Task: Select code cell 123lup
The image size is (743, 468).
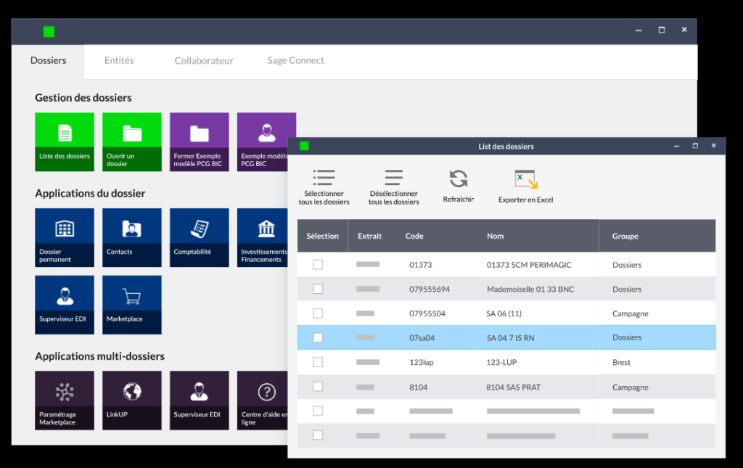Action: pyautogui.click(x=422, y=362)
